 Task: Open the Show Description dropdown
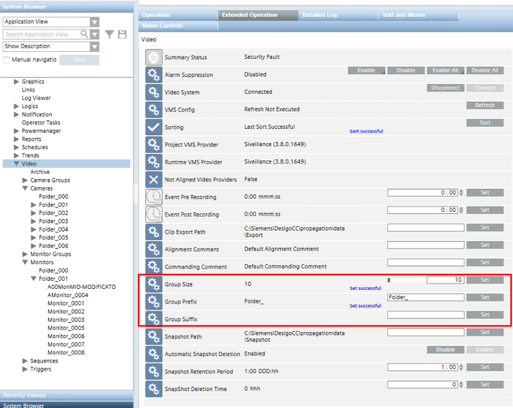tap(95, 46)
